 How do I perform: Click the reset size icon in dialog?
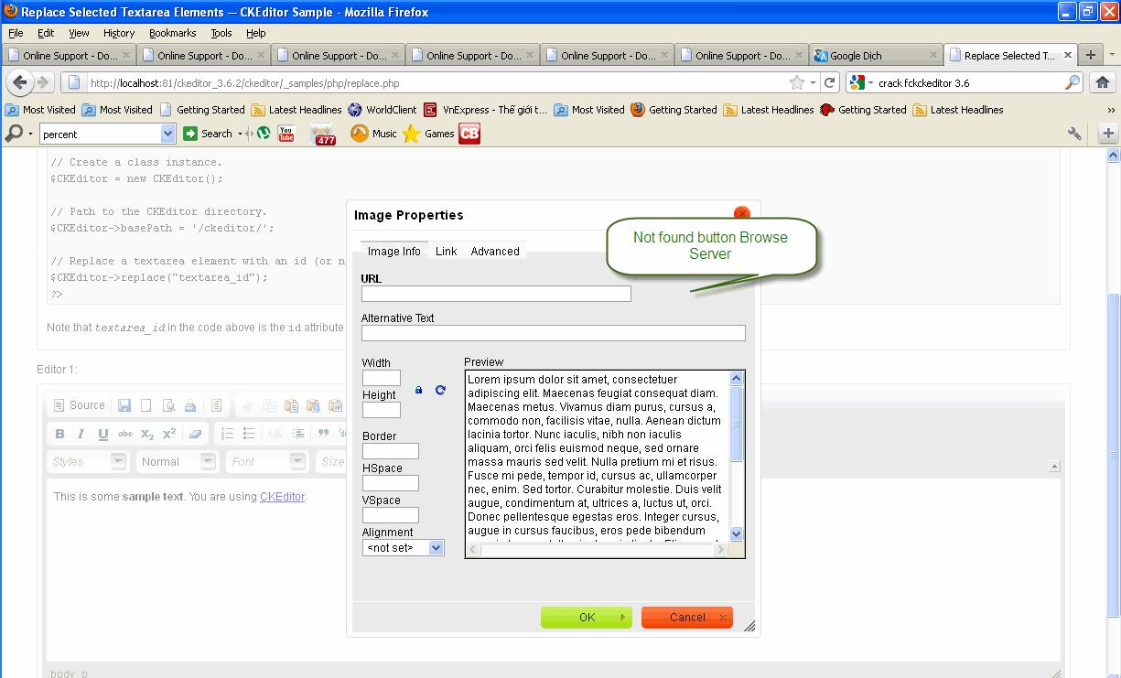440,390
